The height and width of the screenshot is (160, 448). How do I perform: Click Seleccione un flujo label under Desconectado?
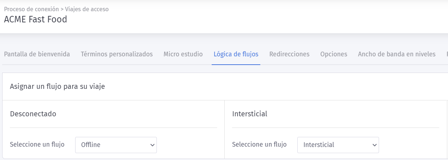click(x=37, y=144)
